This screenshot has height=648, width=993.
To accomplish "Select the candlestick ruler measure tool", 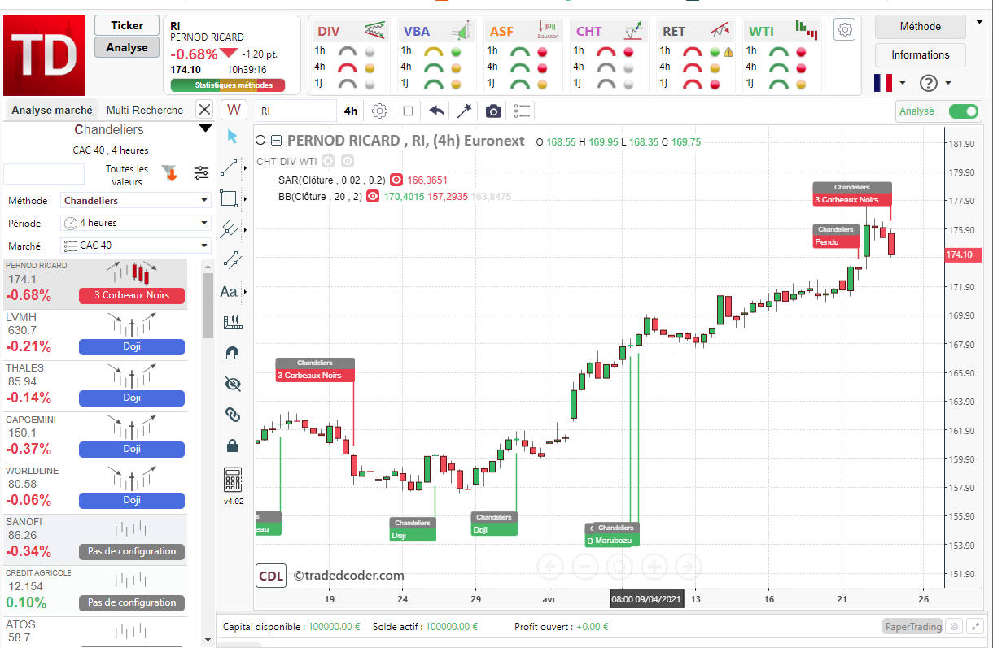I will coord(233,322).
